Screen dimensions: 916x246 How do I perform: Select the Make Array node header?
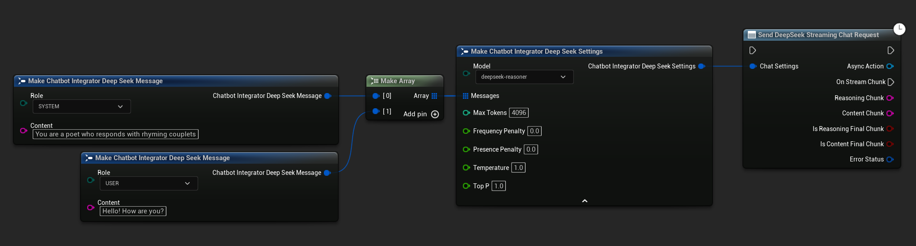(x=398, y=81)
